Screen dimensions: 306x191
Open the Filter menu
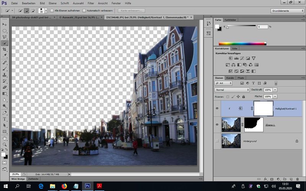(91, 3)
